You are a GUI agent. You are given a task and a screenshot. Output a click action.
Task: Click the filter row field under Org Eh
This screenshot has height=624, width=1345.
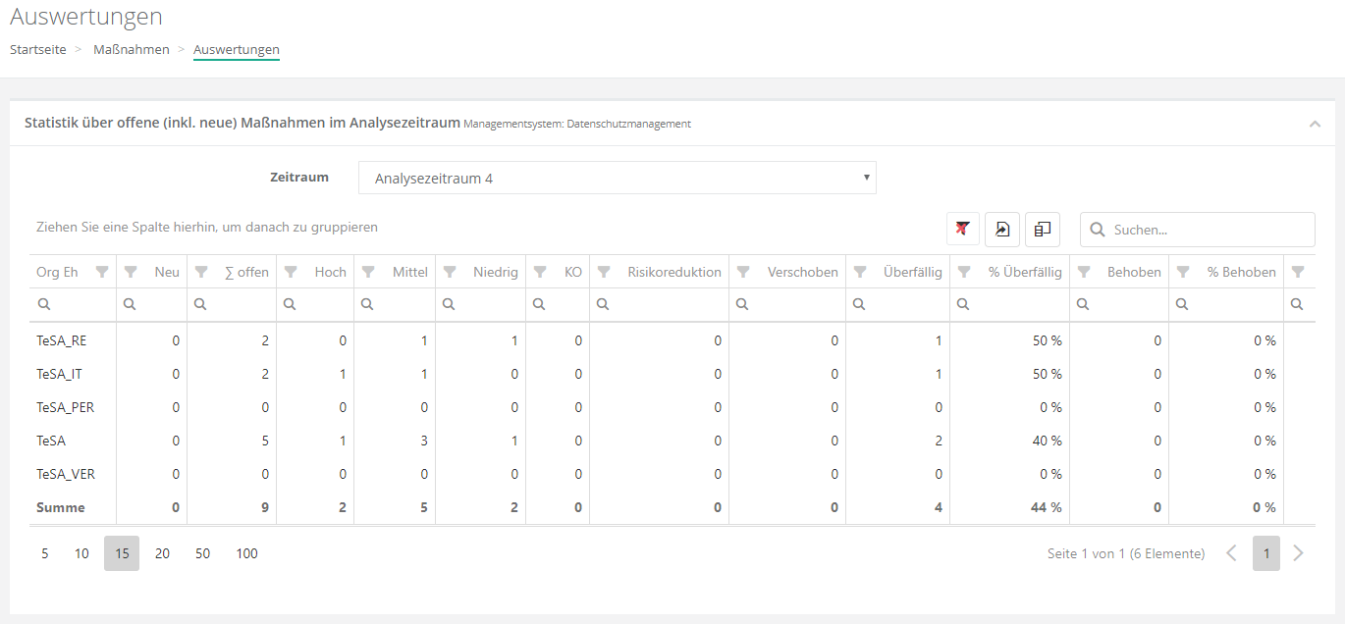pyautogui.click(x=79, y=305)
